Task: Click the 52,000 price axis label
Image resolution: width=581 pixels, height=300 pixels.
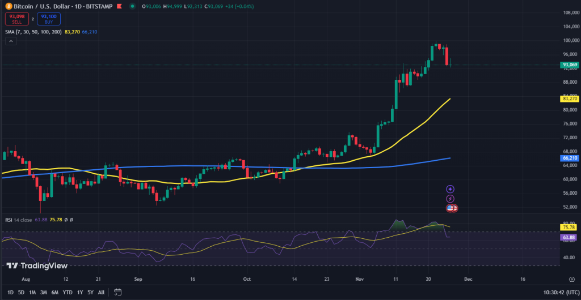Action: pyautogui.click(x=570, y=207)
